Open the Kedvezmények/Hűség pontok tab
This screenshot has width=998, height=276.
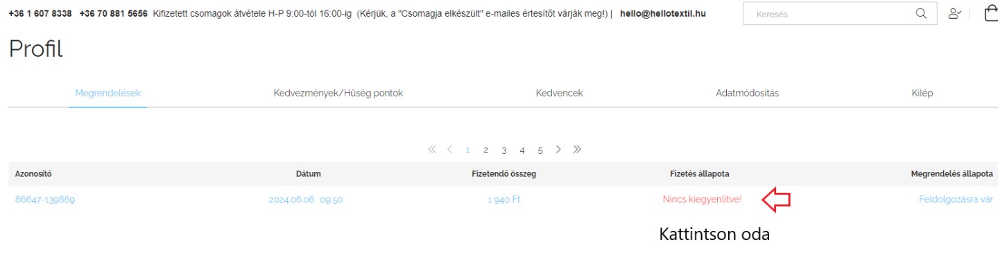pyautogui.click(x=338, y=93)
